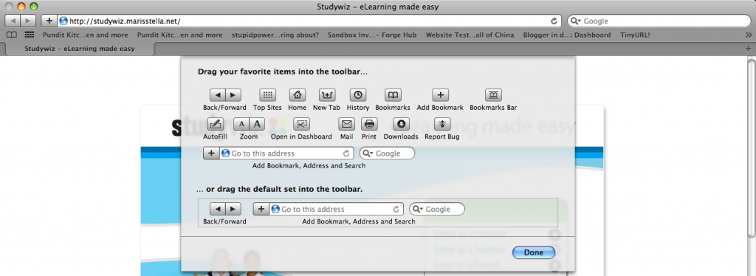Click the palette's Add Bookmark plus beside Go to address
Image resolution: width=756 pixels, height=276 pixels.
point(211,153)
